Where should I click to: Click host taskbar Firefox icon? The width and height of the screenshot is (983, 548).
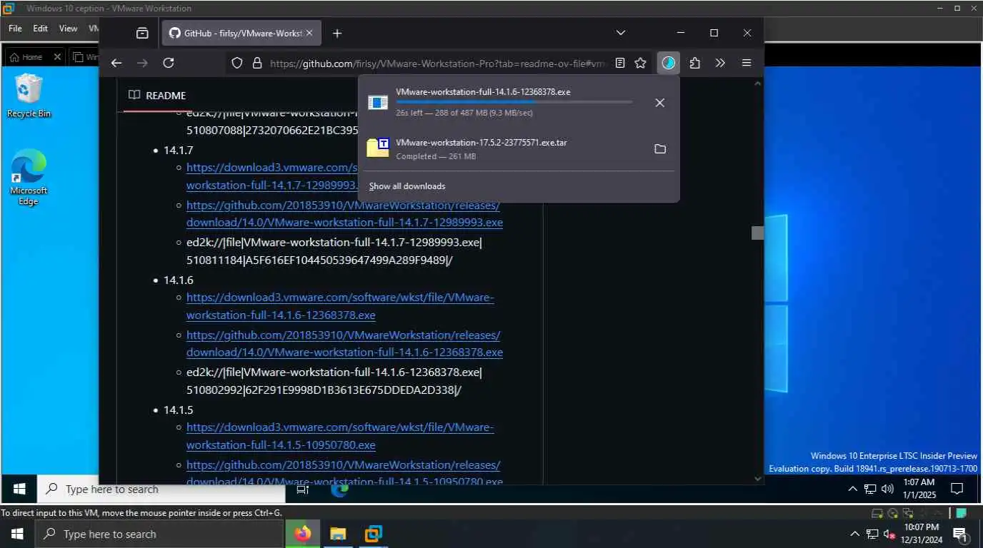pos(303,534)
